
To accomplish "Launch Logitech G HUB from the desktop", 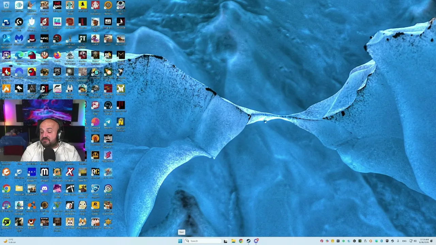I will point(19,24).
